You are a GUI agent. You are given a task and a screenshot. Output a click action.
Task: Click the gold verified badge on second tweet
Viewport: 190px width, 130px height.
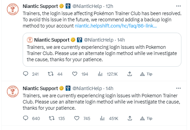click(x=62, y=88)
